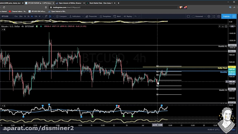238x134 pixels.
Task: Open the chart layout selector square
Action: pyautogui.click(x=188, y=16)
